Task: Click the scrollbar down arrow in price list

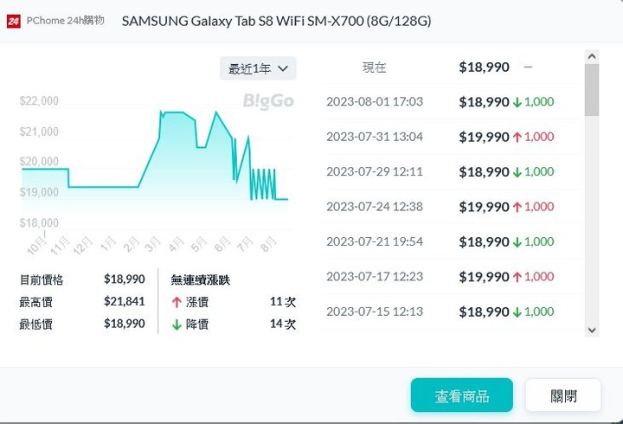Action: click(592, 331)
